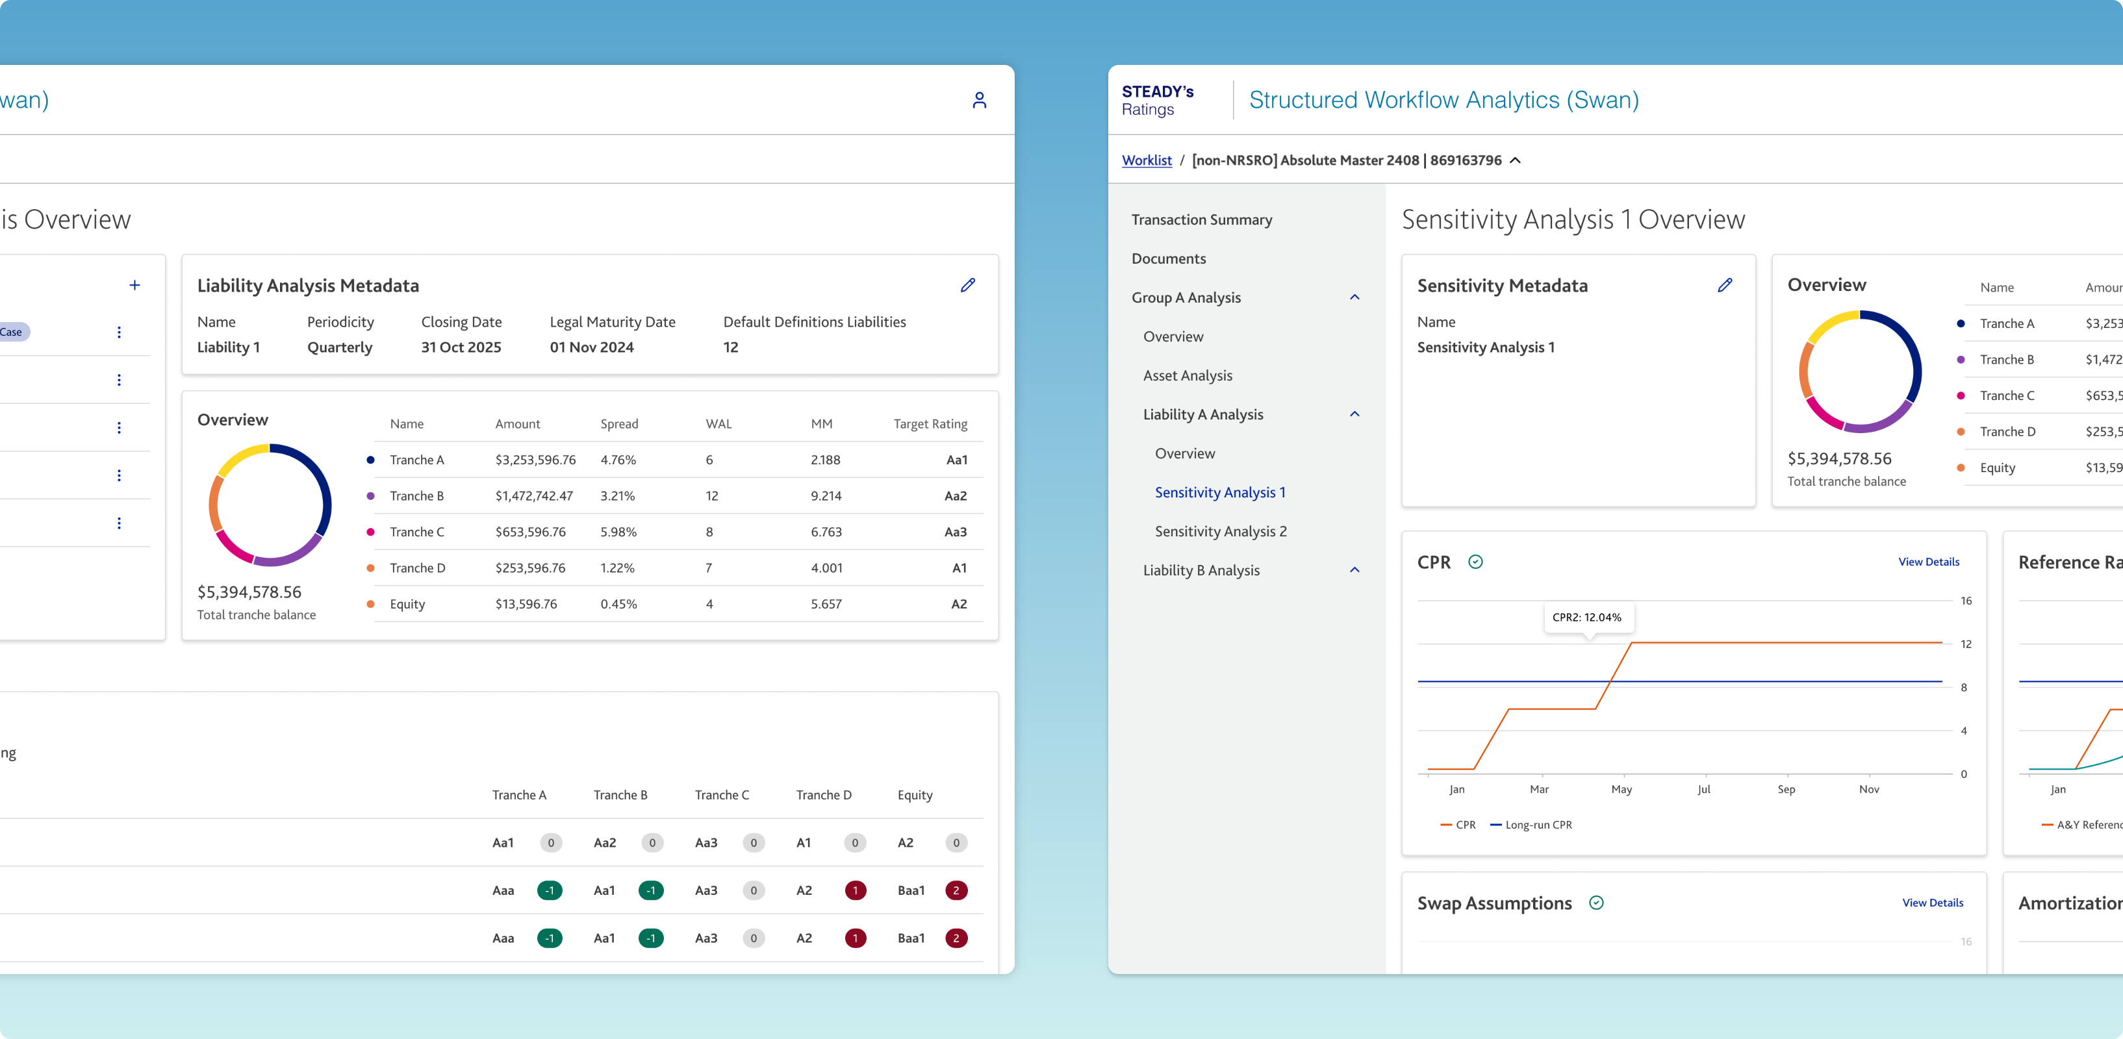Viewport: 2123px width, 1039px height.
Task: Click Tranche B spread 3.21% cell
Action: [x=617, y=496]
